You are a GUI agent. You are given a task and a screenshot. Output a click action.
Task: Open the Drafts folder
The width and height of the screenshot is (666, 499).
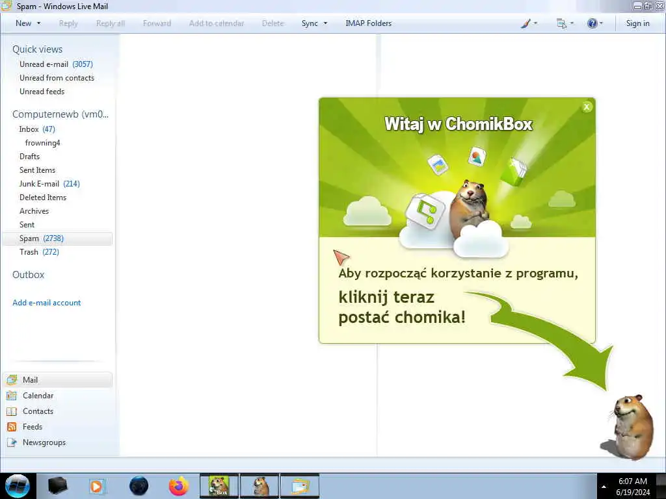pyautogui.click(x=29, y=156)
